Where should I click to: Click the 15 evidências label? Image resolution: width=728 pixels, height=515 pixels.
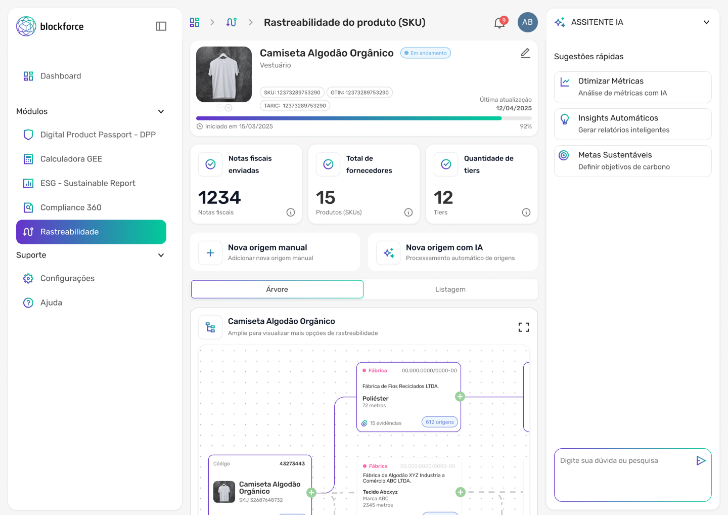385,423
